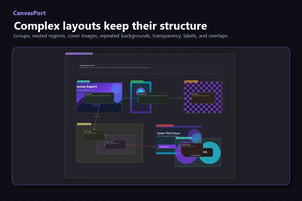Click the 'cover to ratio' edge label
This screenshot has height=201, width=302.
pos(126,98)
